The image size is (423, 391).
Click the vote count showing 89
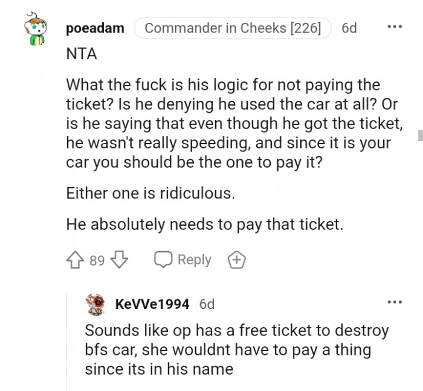pyautogui.click(x=97, y=261)
